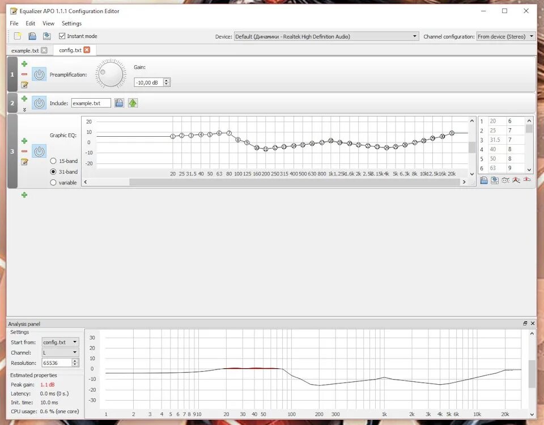Select the 31-band radio button
Image resolution: width=544 pixels, height=425 pixels.
(x=53, y=172)
